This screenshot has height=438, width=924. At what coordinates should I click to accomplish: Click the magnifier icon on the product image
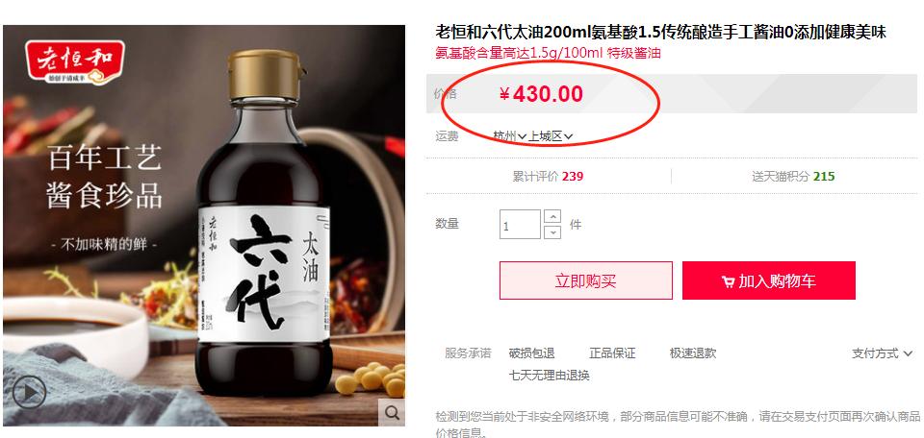pos(392,413)
